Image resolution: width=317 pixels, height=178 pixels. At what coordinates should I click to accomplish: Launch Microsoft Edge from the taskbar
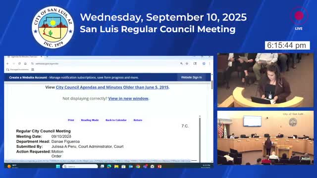pyautogui.click(x=109, y=167)
